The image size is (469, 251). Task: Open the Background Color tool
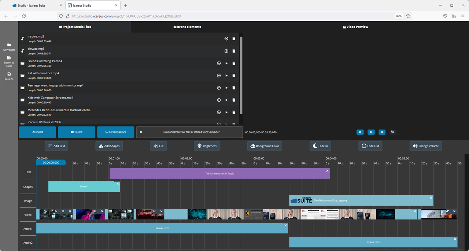(265, 146)
